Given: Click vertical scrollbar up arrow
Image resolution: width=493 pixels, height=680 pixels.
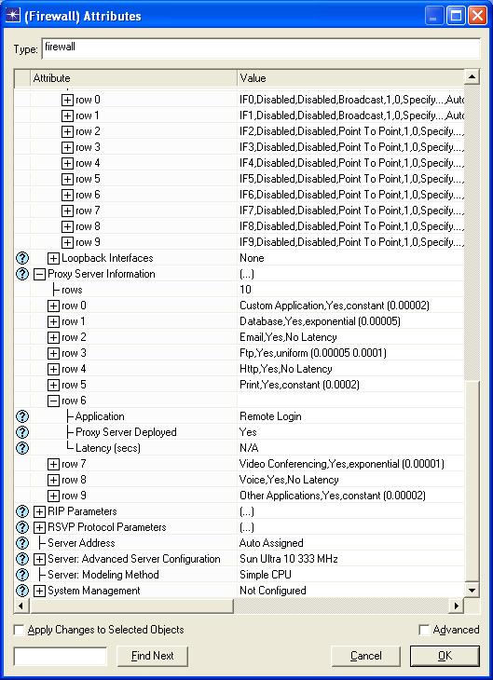Looking at the screenshot, I should [x=472, y=77].
